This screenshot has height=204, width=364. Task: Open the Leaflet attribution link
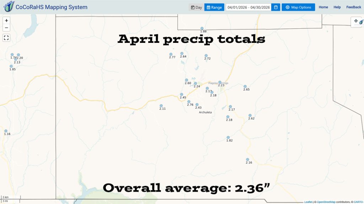click(x=308, y=202)
